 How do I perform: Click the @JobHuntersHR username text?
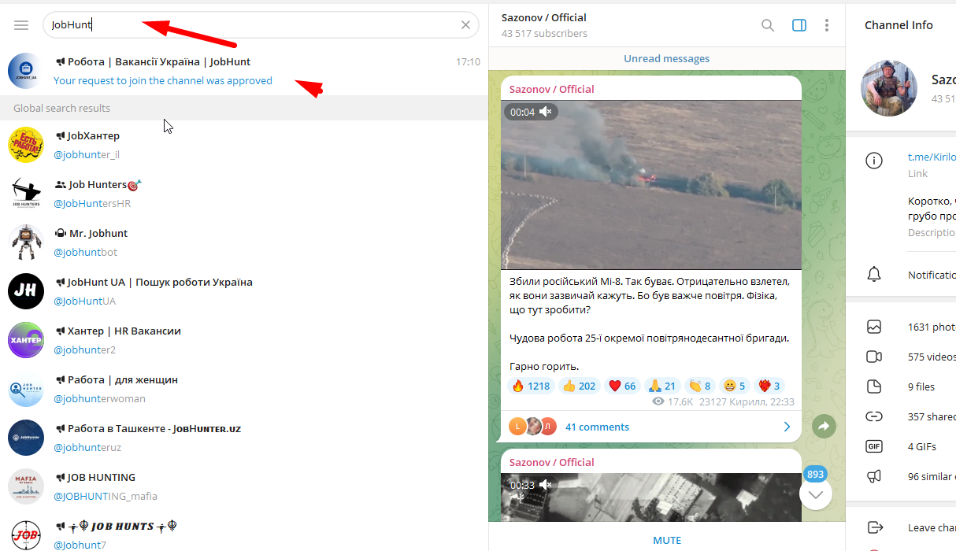click(x=92, y=203)
